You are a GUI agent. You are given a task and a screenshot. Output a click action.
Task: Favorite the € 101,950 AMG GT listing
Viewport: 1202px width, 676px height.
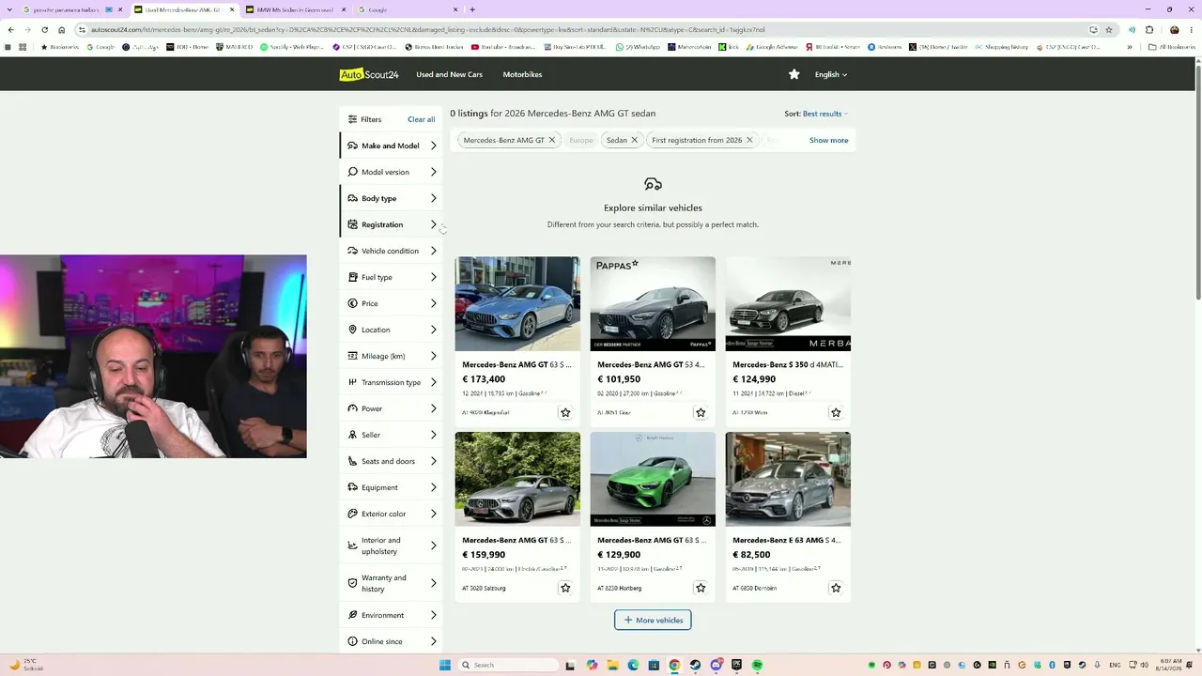pos(701,412)
